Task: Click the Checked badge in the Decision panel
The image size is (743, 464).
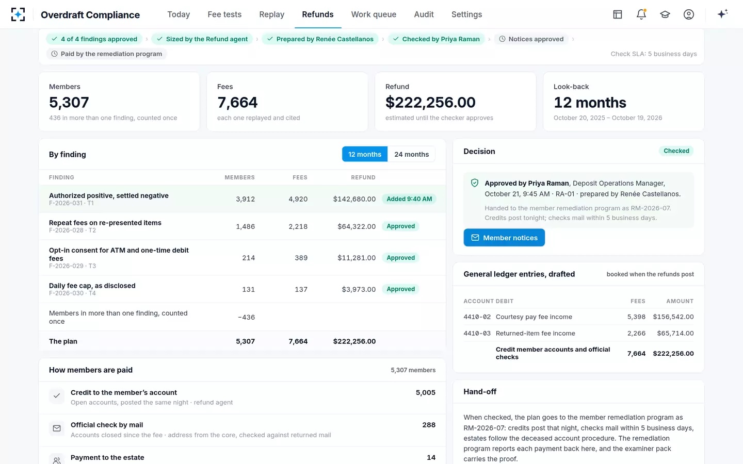Action: click(x=676, y=151)
